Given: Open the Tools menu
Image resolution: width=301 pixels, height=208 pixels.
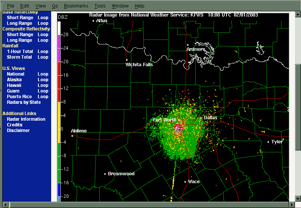Looking at the screenshot, I should 100,6.
